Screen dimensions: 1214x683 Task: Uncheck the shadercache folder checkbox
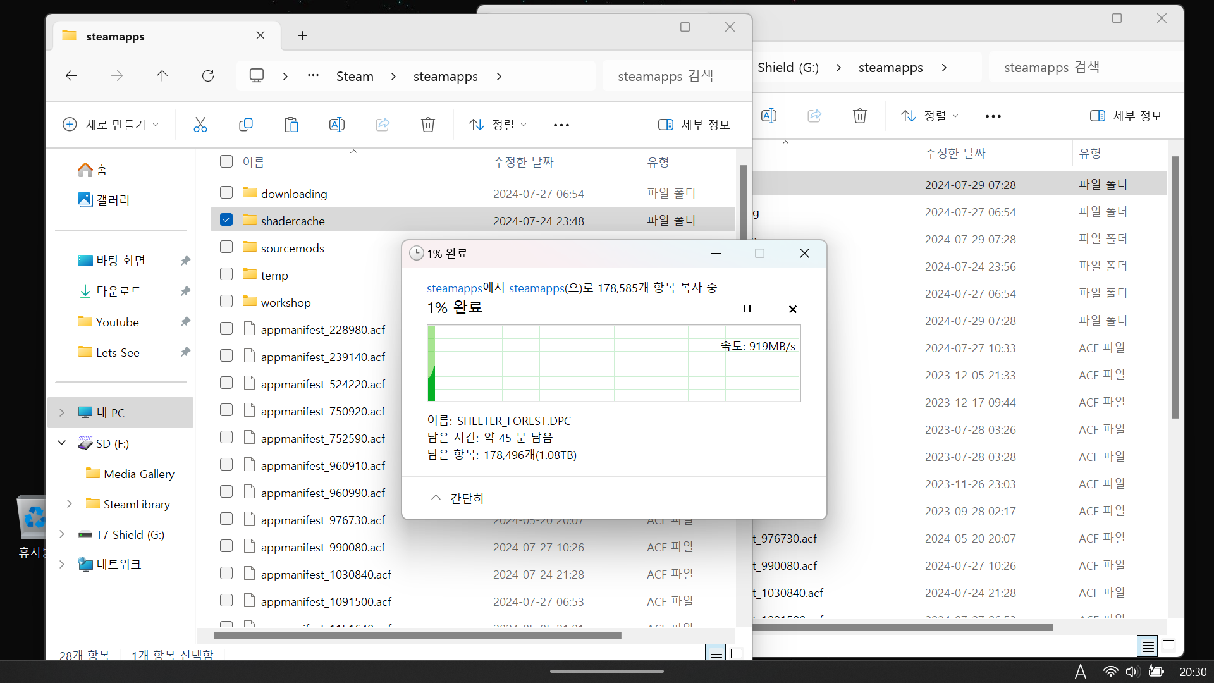[x=226, y=219]
